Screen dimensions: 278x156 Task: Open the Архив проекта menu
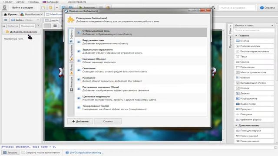pyautogui.click(x=77, y=2)
